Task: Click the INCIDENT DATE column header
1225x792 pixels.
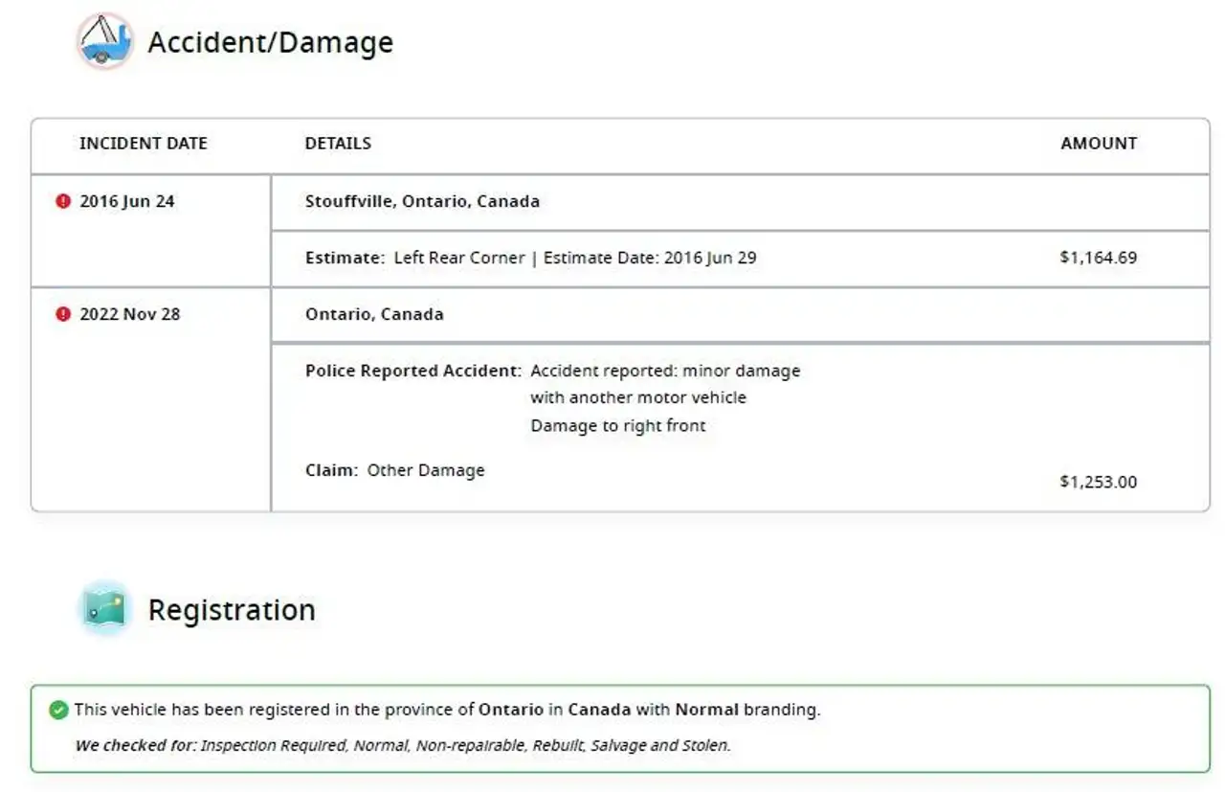Action: 144,144
